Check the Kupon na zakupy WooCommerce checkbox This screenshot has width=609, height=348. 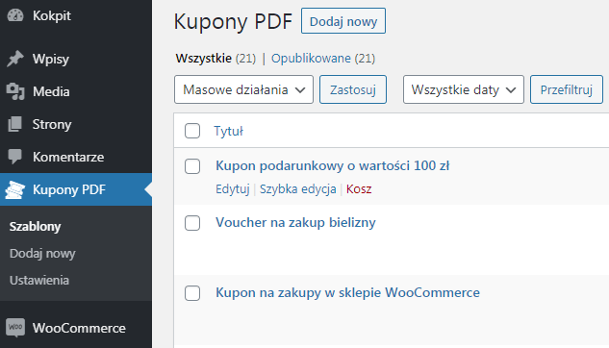192,293
